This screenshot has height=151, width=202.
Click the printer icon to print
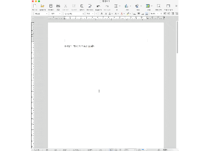coord(58,6)
